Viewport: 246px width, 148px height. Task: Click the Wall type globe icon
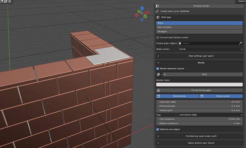point(158,17)
